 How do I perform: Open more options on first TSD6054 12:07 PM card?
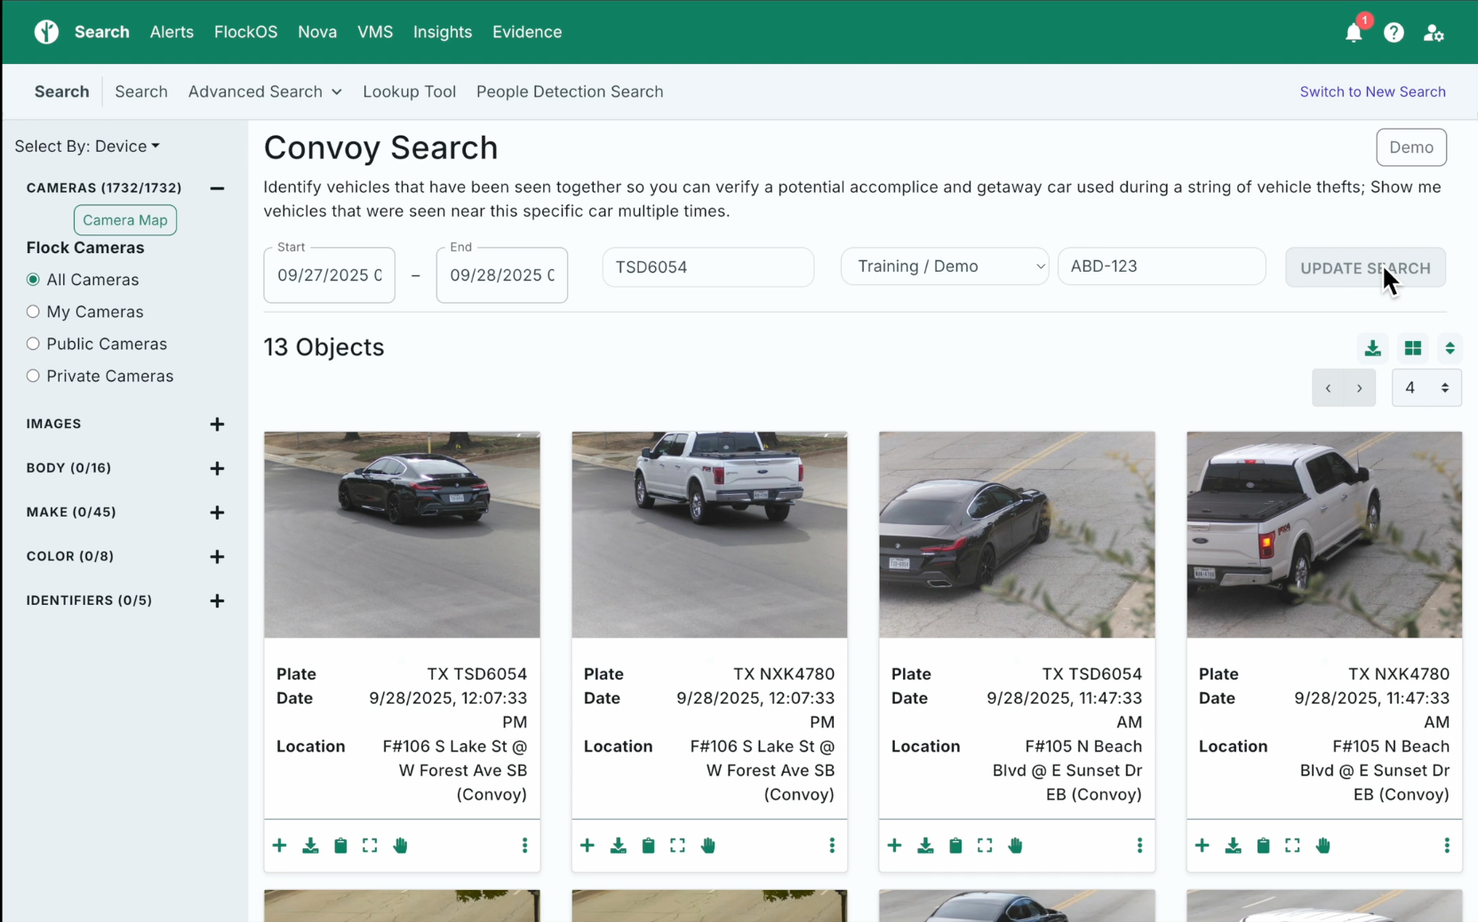pos(524,846)
